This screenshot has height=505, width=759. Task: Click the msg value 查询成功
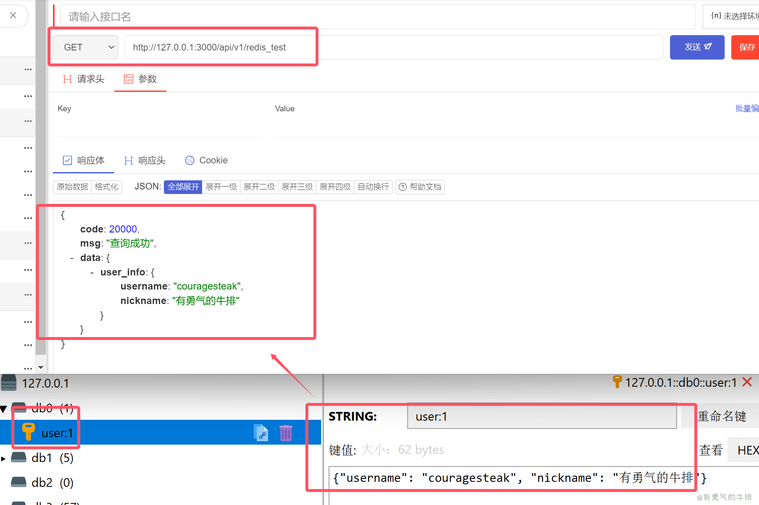130,243
